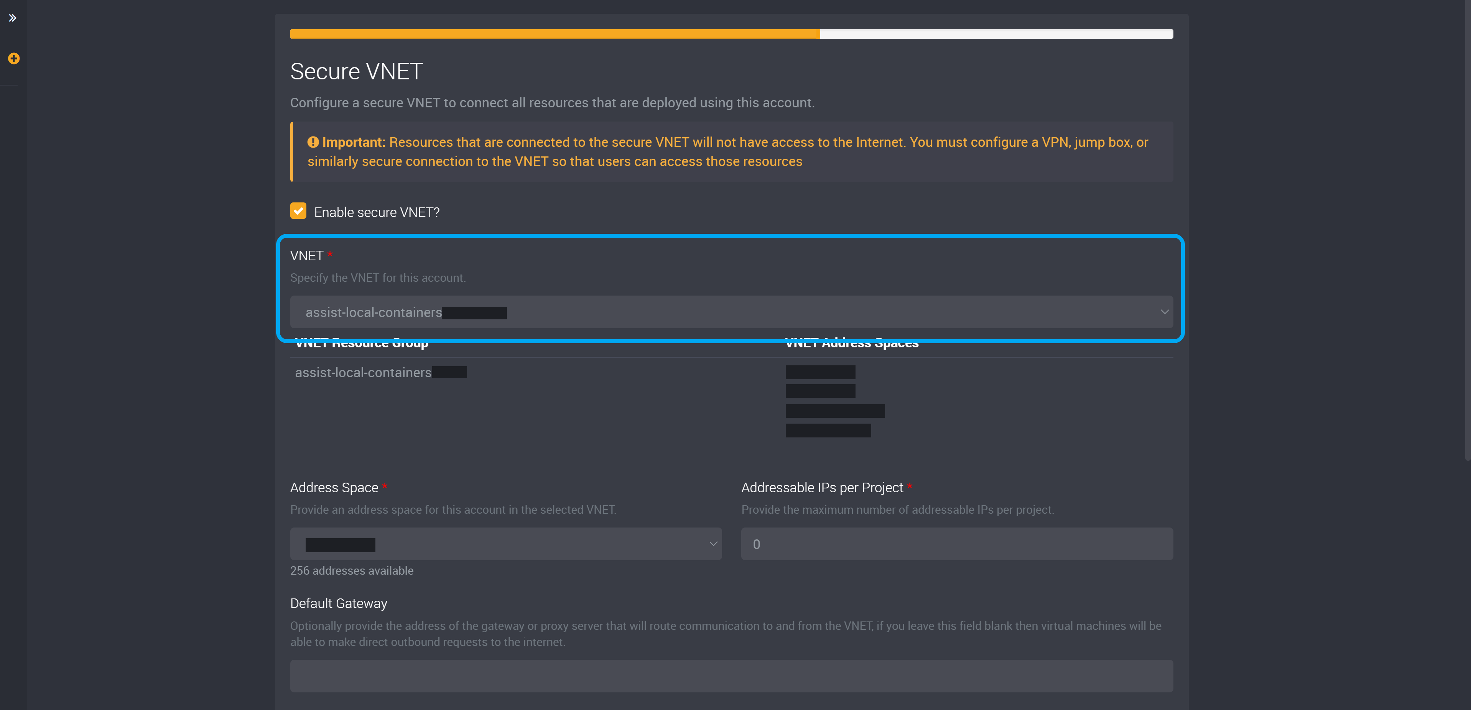The image size is (1471, 710).
Task: Toggle the Enable secure VNET checkbox
Action: (x=298, y=211)
